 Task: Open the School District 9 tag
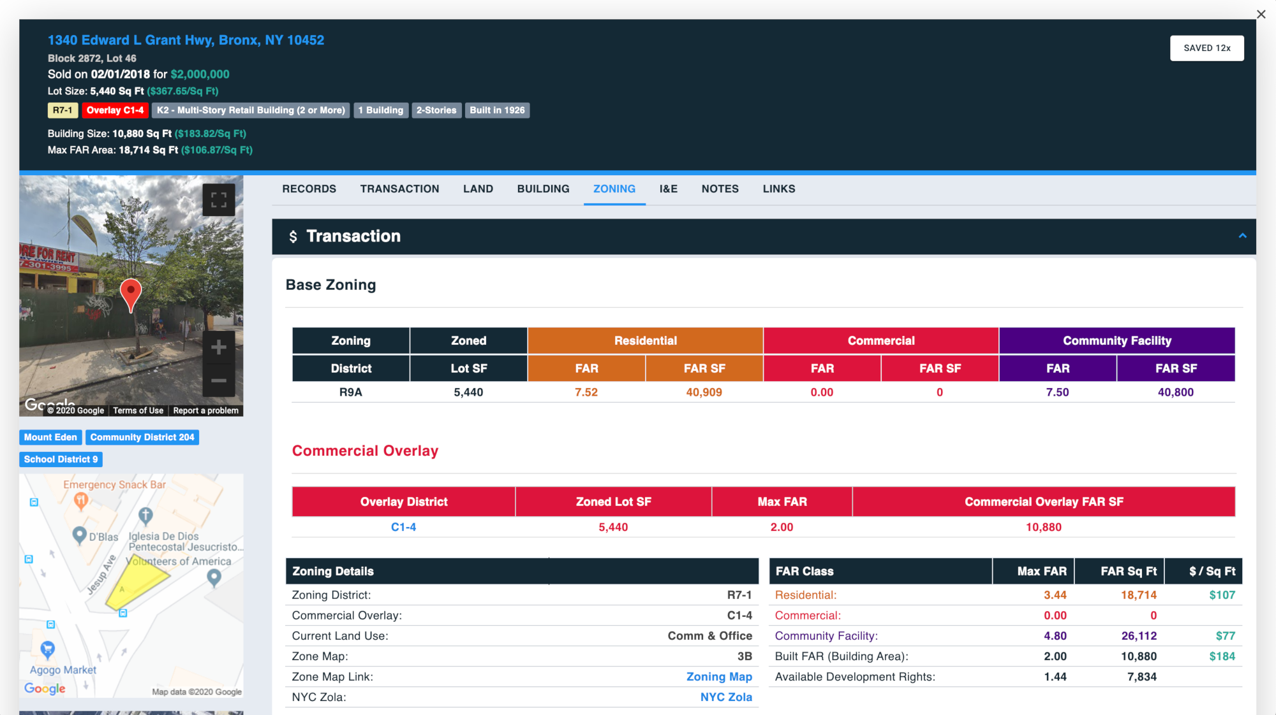pos(61,459)
